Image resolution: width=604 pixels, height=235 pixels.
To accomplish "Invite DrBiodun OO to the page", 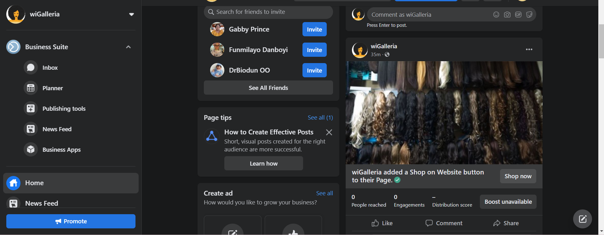I will click(x=314, y=70).
